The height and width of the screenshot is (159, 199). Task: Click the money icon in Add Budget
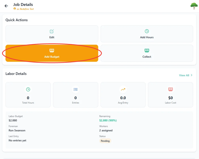[x=52, y=50]
